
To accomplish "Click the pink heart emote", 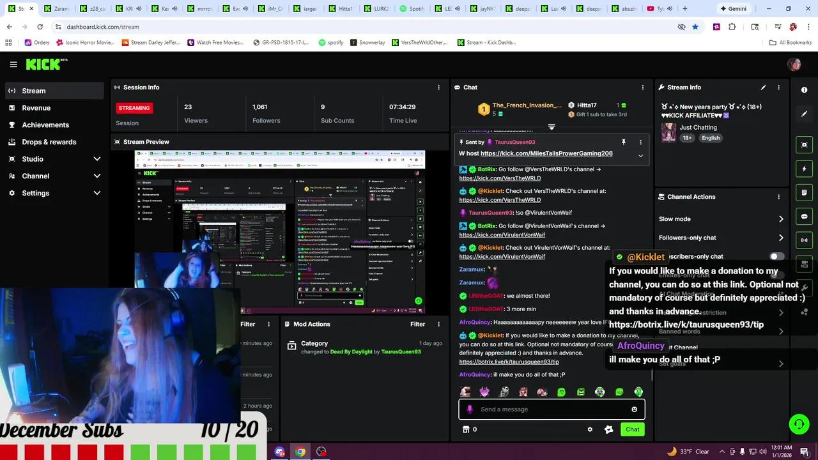I will (x=484, y=392).
